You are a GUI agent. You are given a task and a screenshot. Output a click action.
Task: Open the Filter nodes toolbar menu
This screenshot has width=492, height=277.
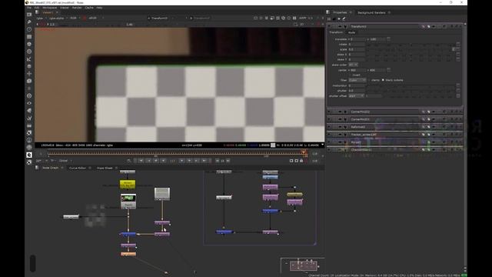coord(29,52)
